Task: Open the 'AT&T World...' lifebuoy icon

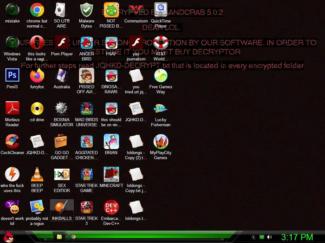Action: (161, 43)
